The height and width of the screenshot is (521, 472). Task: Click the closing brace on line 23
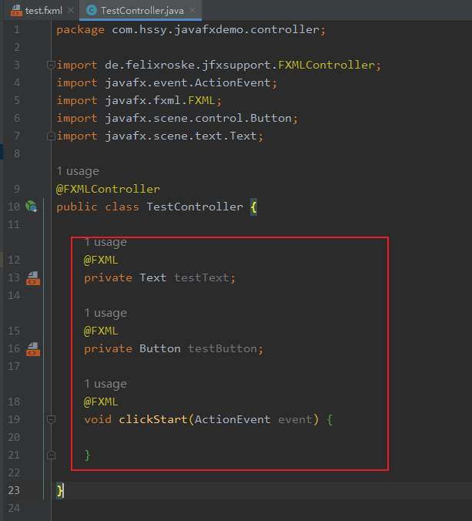pos(60,490)
